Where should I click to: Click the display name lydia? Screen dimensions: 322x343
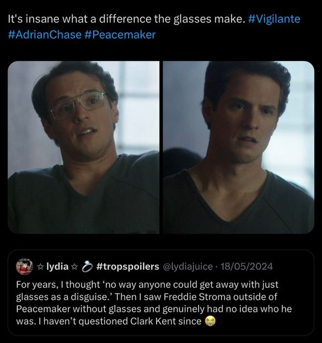pos(57,266)
